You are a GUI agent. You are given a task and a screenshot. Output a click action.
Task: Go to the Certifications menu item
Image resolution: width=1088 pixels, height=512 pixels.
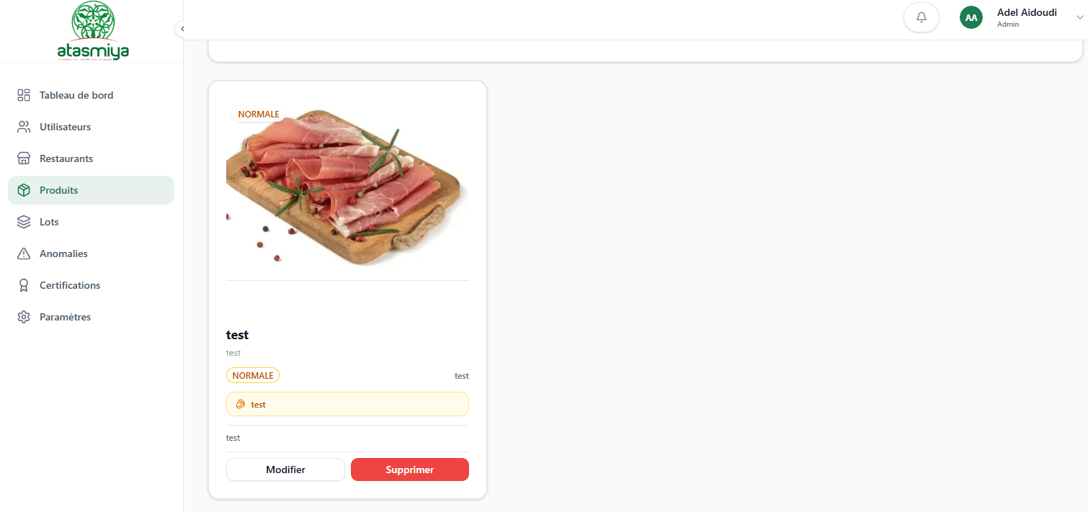[x=91, y=285]
